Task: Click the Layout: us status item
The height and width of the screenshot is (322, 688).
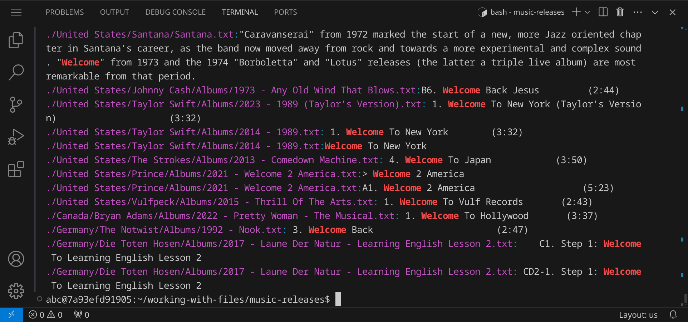Action: click(x=638, y=315)
